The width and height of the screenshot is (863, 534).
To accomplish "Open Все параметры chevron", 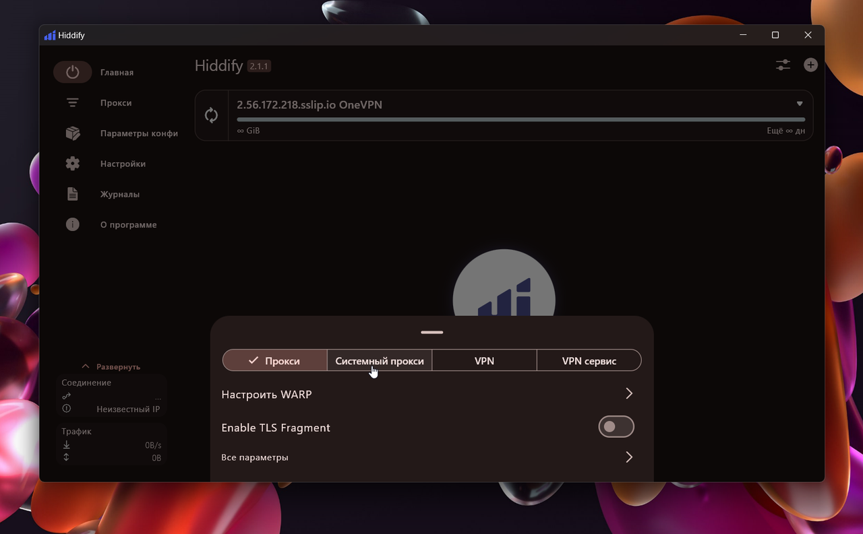I will click(x=629, y=457).
